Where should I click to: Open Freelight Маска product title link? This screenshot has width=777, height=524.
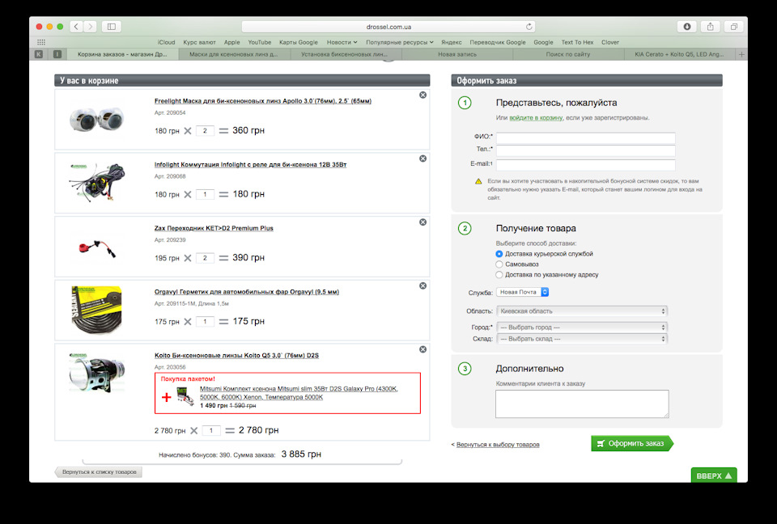262,101
